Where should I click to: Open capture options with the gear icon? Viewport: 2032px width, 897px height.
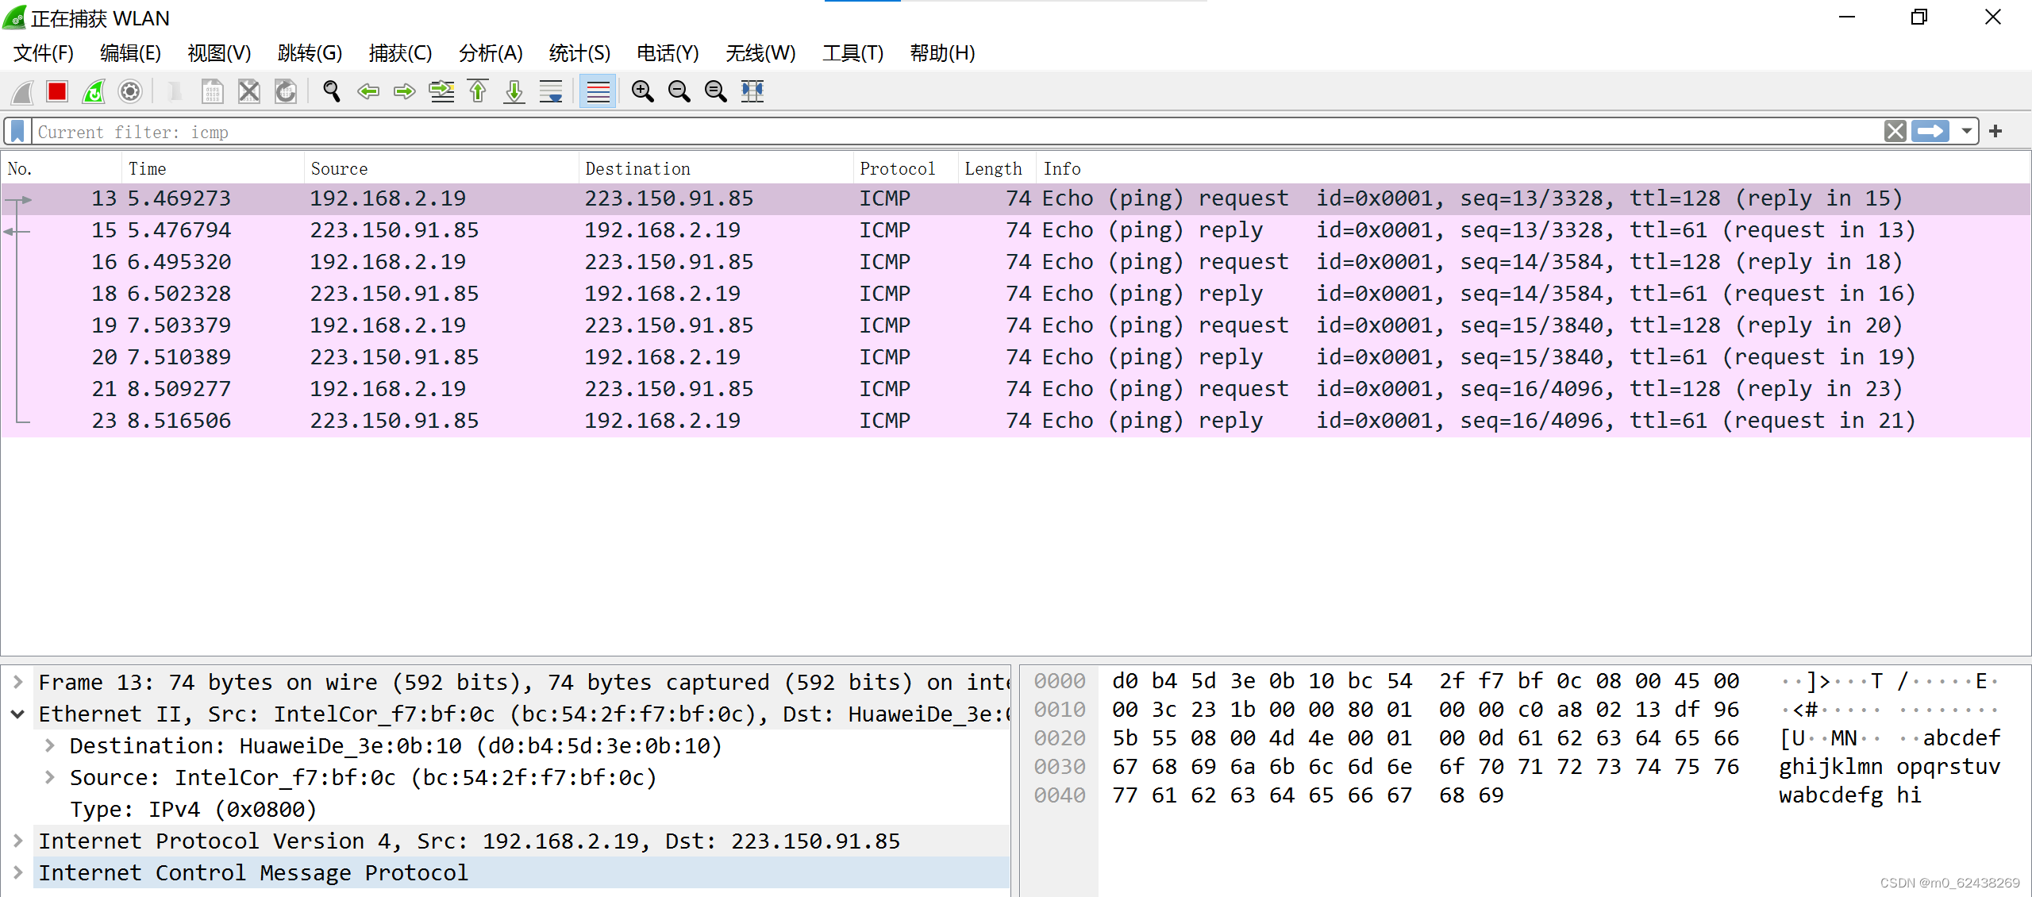click(129, 91)
